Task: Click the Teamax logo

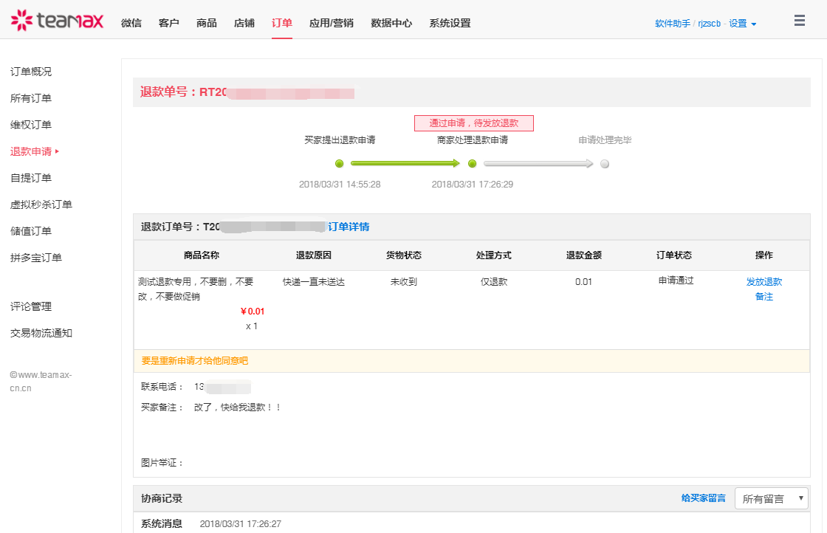Action: [57, 21]
